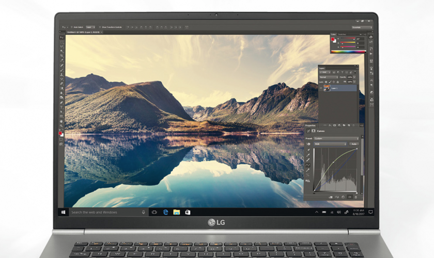Toggle lock all padlock icon
Viewport: 434px width, 258px height.
pos(338,82)
